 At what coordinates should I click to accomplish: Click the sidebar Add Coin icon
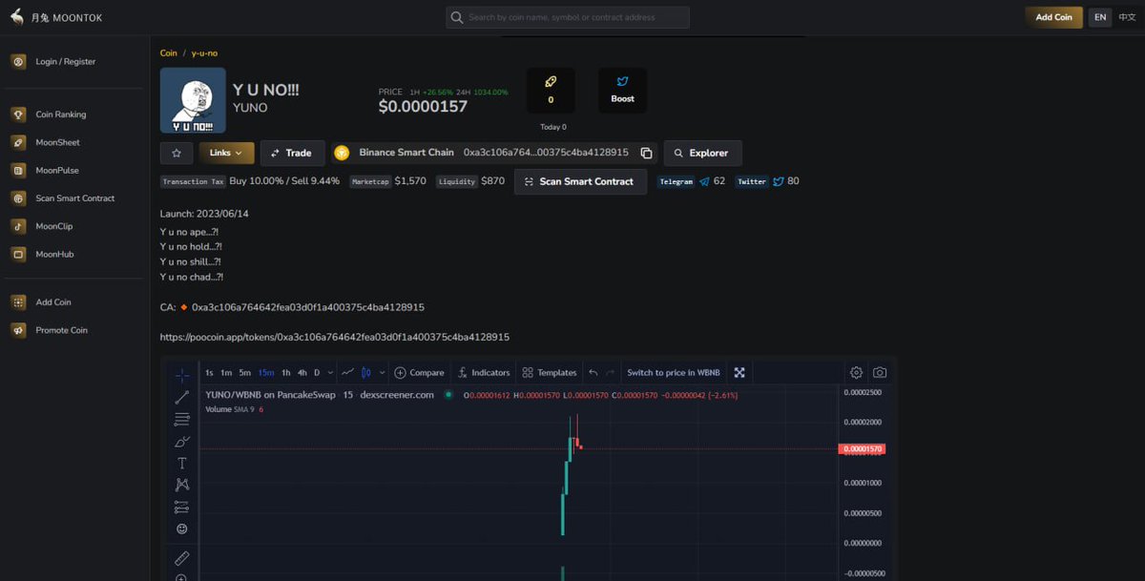(x=18, y=301)
